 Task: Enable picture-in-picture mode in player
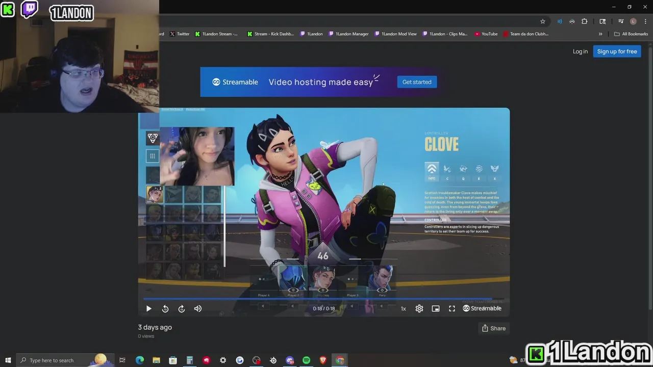tap(436, 308)
